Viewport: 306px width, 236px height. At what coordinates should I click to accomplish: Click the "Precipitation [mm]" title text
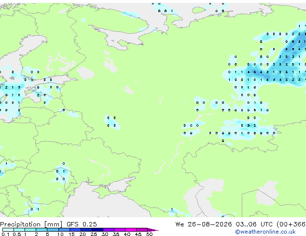(x=31, y=224)
